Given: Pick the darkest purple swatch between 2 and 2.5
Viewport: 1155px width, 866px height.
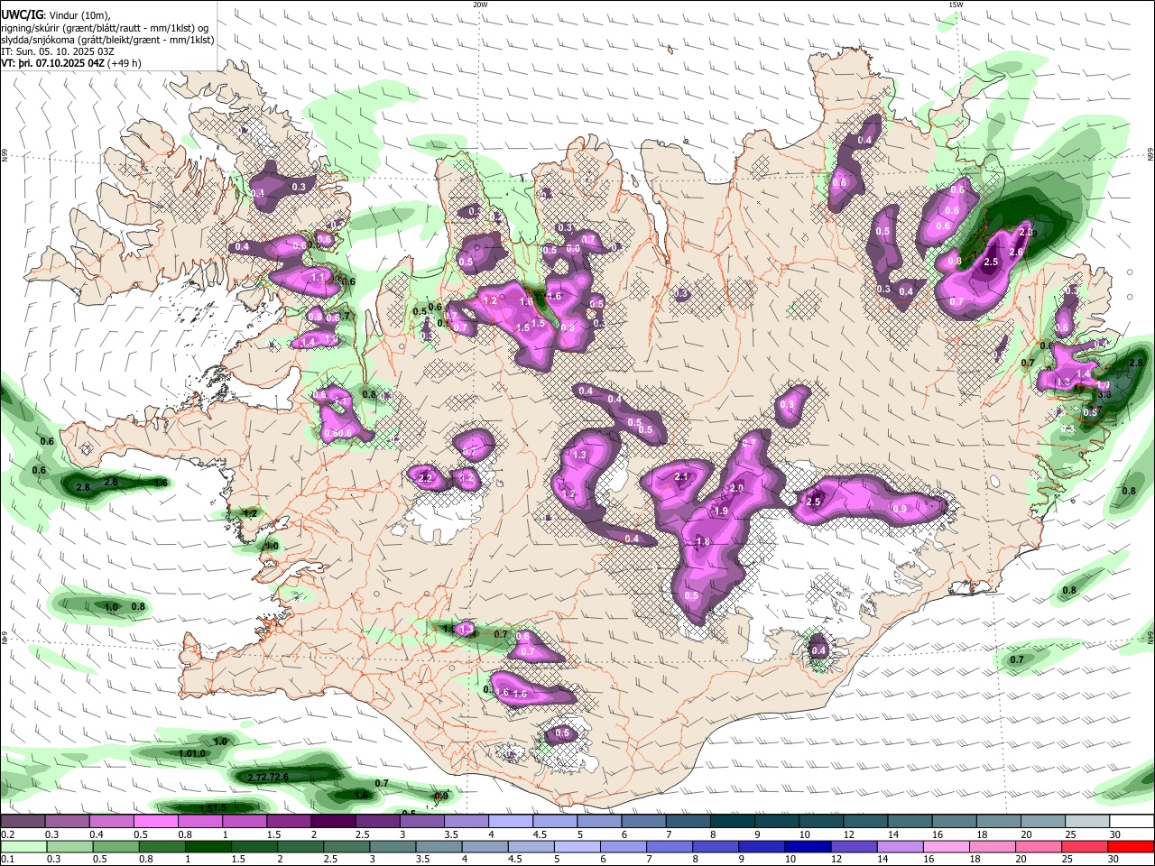Looking at the screenshot, I should [333, 822].
